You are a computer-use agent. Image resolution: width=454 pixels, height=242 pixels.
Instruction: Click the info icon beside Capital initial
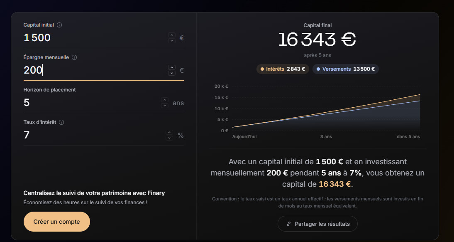[59, 25]
